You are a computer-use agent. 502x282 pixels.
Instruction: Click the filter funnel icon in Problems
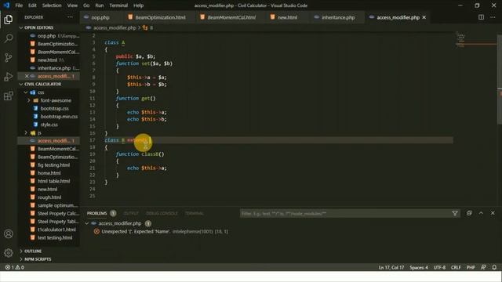click(x=455, y=213)
